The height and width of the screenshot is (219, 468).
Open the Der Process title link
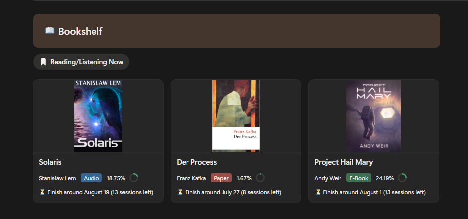pyautogui.click(x=196, y=162)
